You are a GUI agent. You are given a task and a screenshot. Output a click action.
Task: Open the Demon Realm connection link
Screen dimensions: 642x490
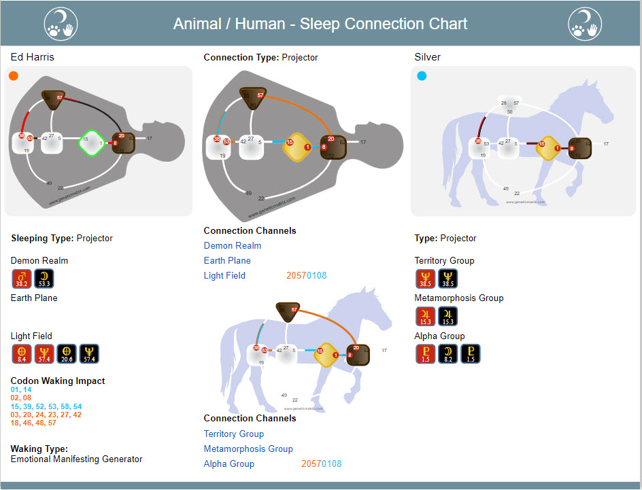tap(232, 245)
